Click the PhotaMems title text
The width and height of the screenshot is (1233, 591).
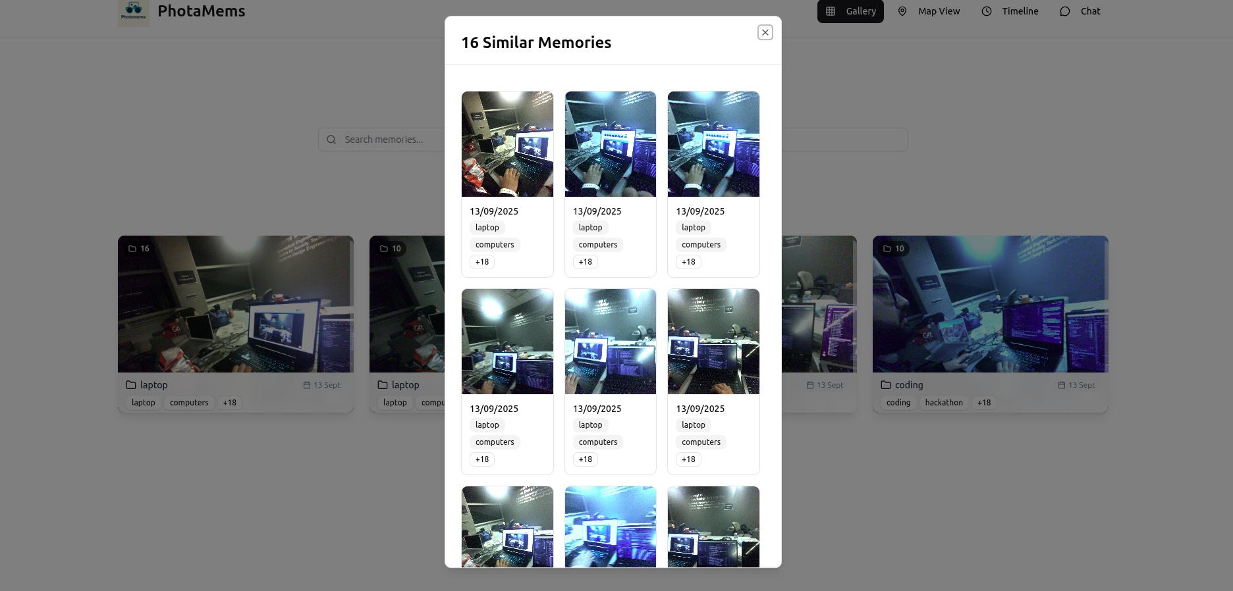coord(201,11)
